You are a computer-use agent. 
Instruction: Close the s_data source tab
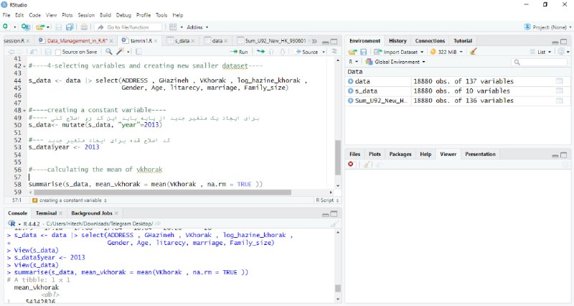[193, 41]
